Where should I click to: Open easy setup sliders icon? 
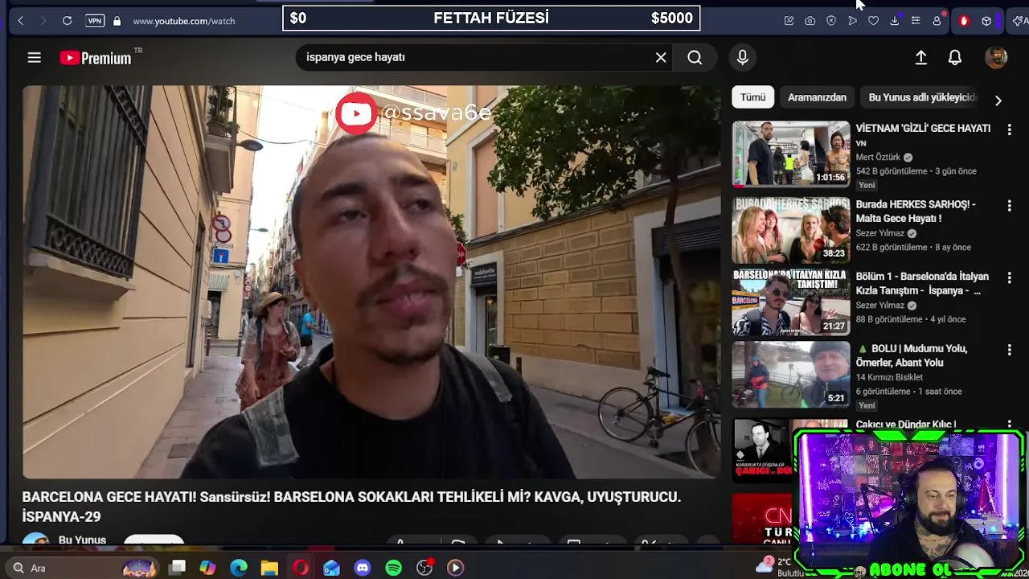pyautogui.click(x=915, y=21)
